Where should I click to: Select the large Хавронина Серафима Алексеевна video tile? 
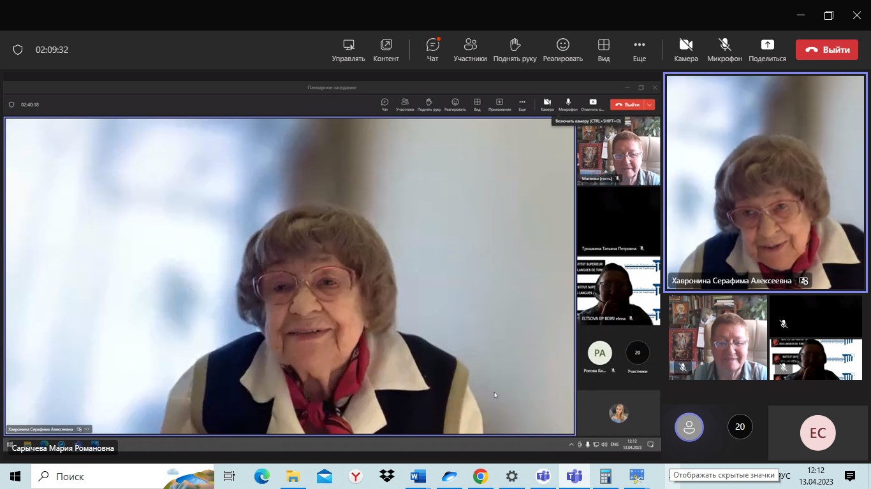[765, 181]
